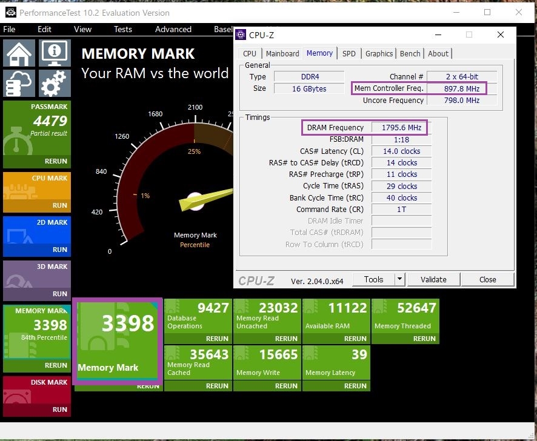Click the large Memory Mark 3398 tile

[x=118, y=340]
